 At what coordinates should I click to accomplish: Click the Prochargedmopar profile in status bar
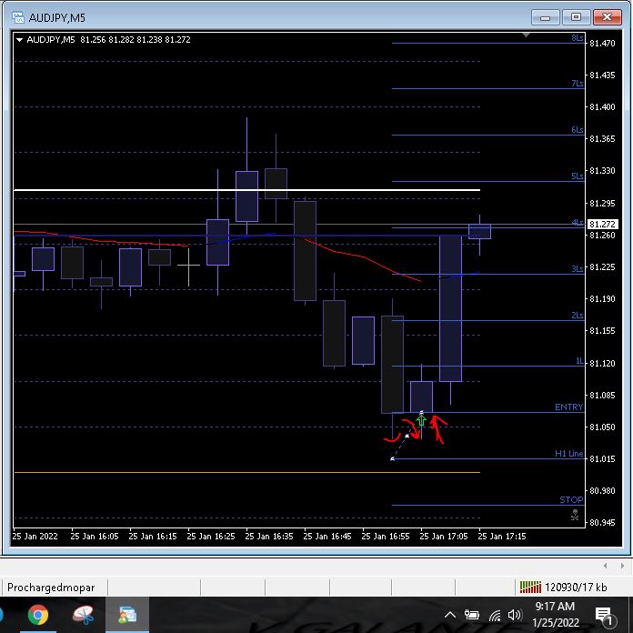(x=51, y=588)
